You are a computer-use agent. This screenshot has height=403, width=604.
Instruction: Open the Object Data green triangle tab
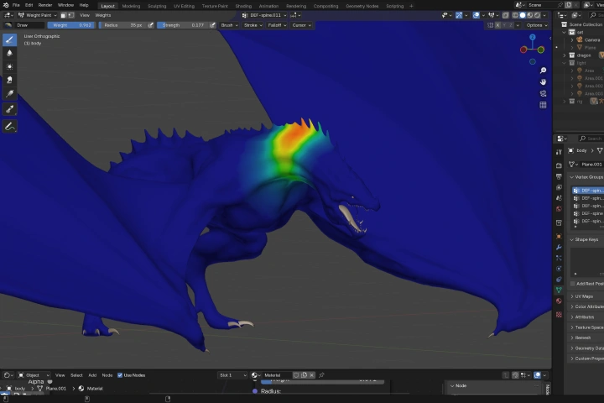pos(559,290)
